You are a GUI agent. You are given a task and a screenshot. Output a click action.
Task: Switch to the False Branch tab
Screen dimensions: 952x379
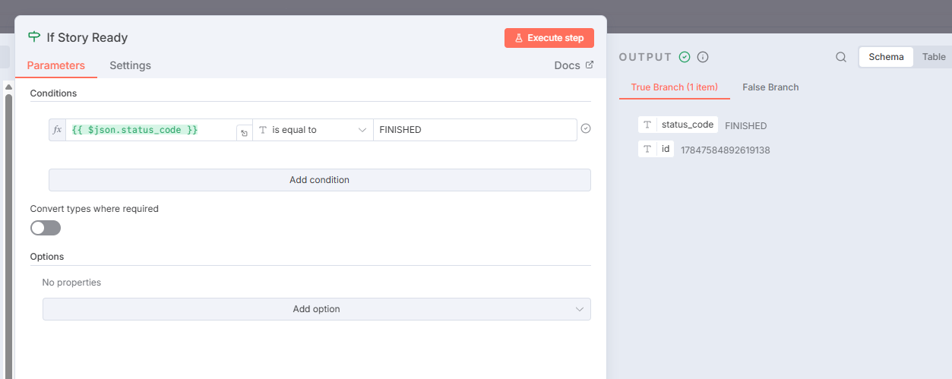(770, 87)
